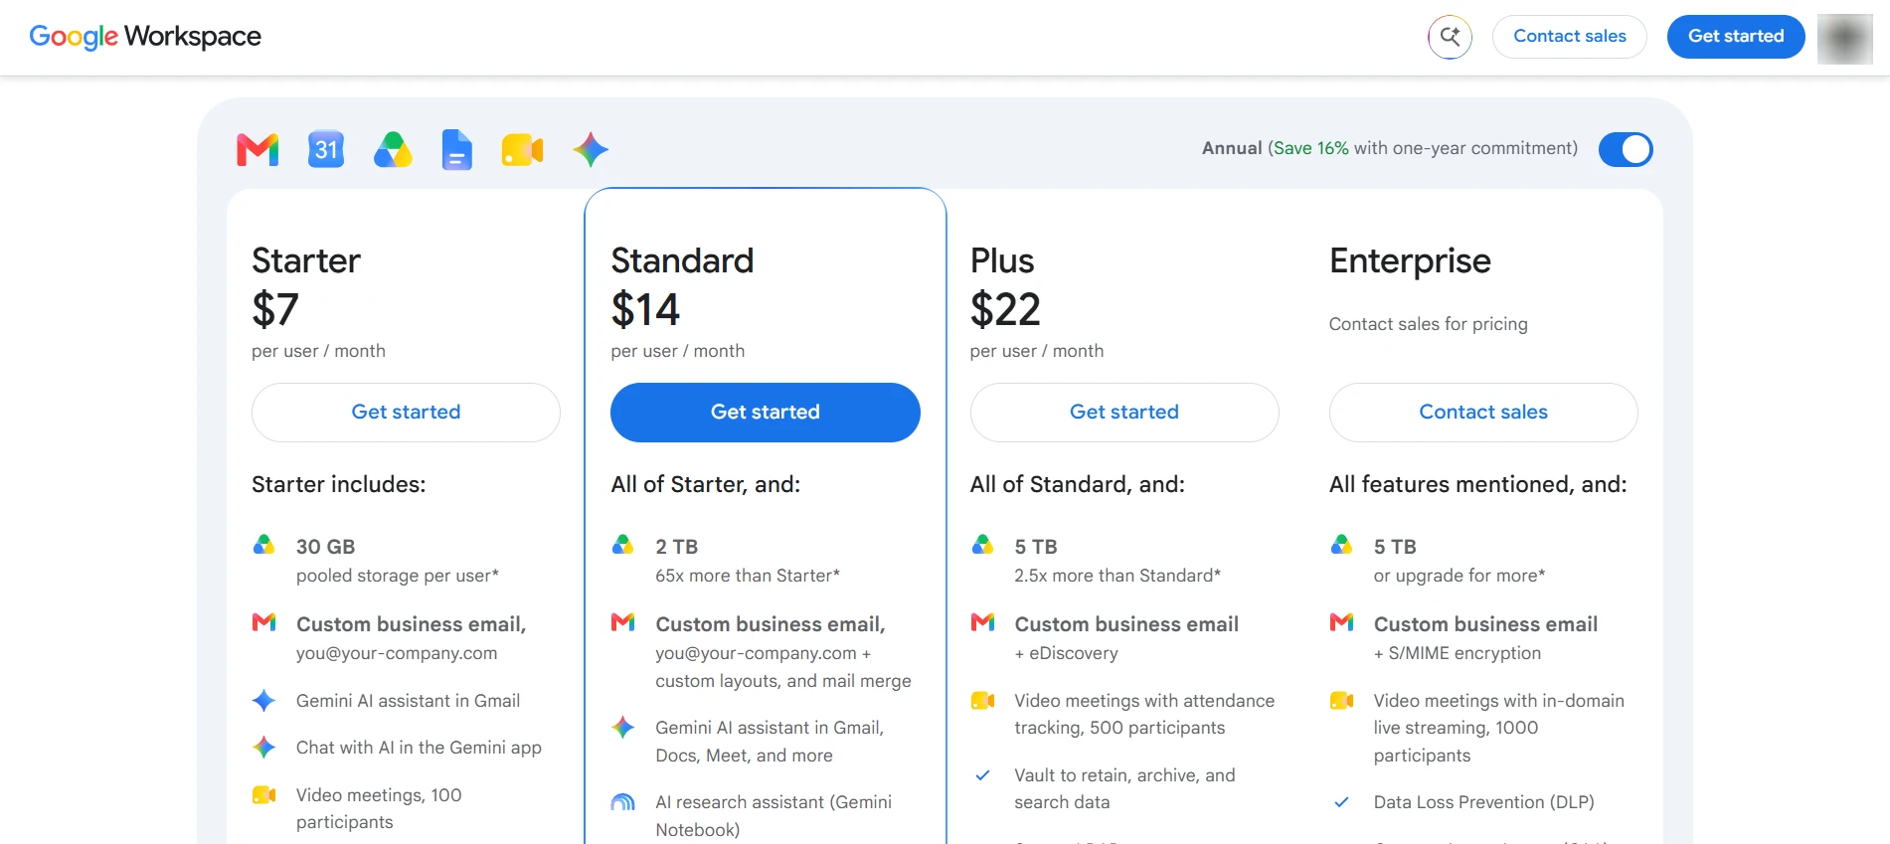Click the Gemini icon above the plans
The image size is (1890, 844).
(591, 150)
